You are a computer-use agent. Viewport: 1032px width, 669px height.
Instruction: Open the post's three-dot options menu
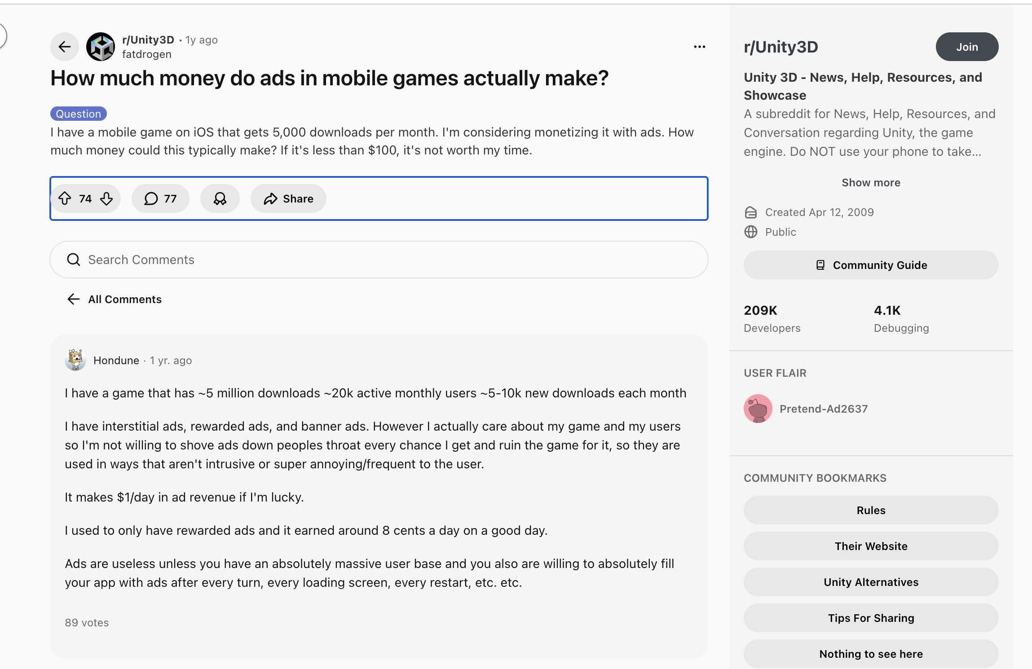[699, 47]
